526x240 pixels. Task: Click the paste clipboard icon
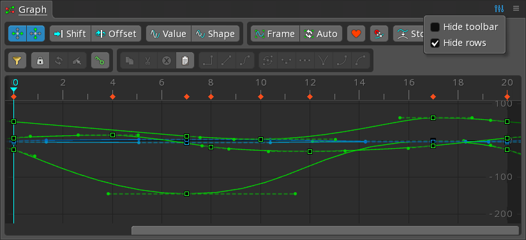click(x=185, y=61)
